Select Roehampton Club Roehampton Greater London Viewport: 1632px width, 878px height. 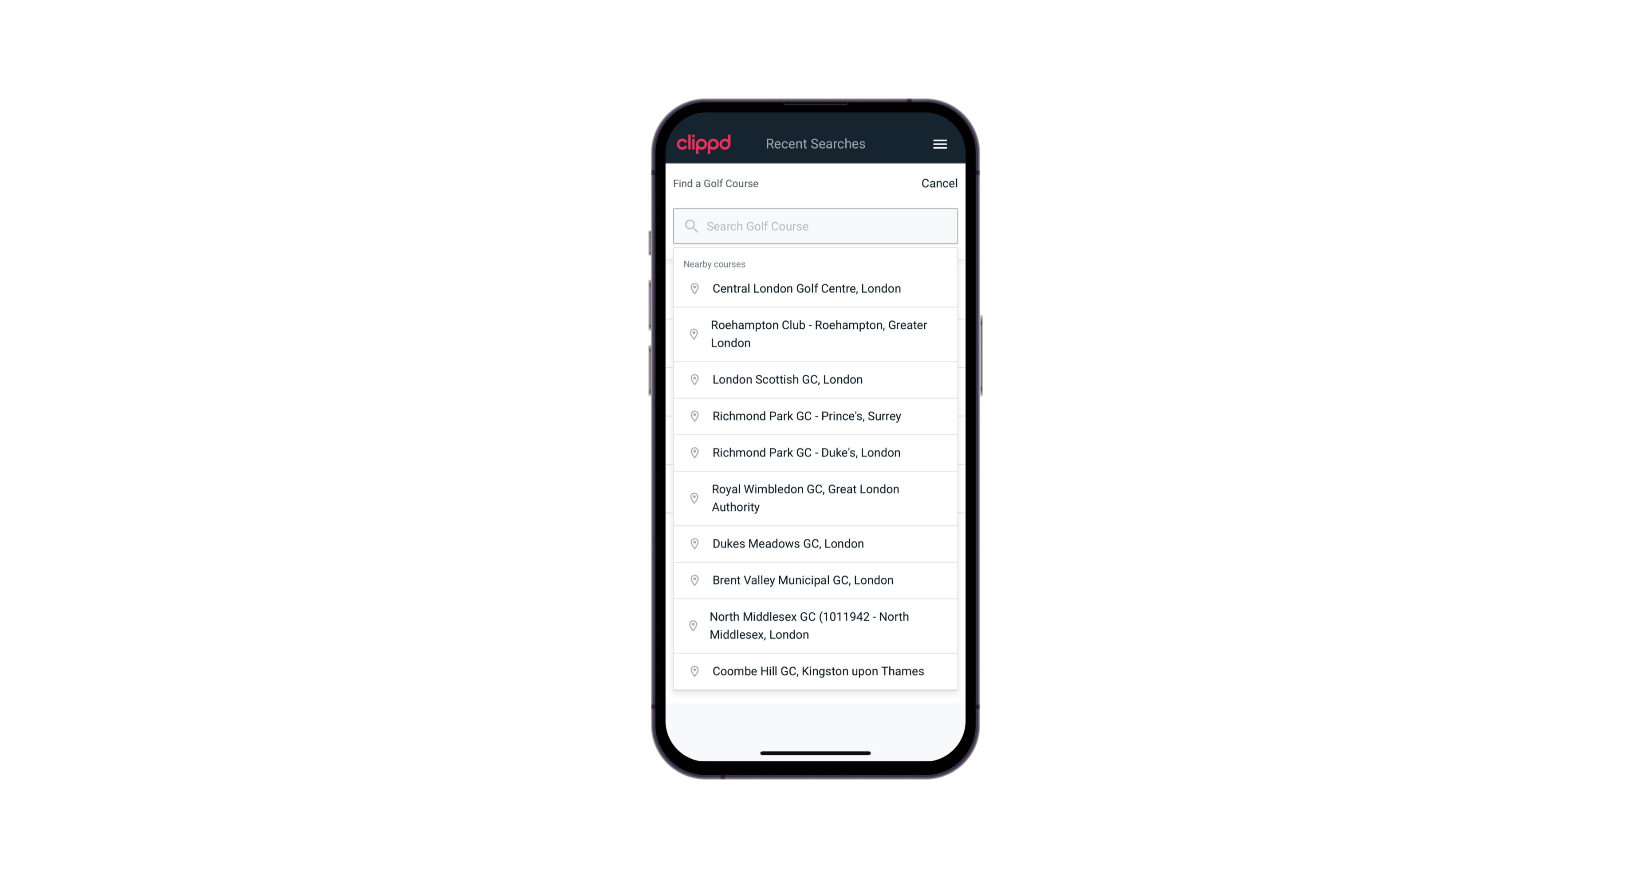click(x=815, y=334)
